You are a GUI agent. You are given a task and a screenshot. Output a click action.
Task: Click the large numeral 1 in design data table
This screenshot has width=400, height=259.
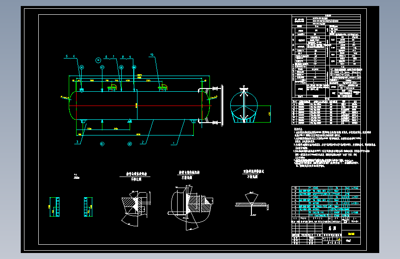(x=327, y=30)
